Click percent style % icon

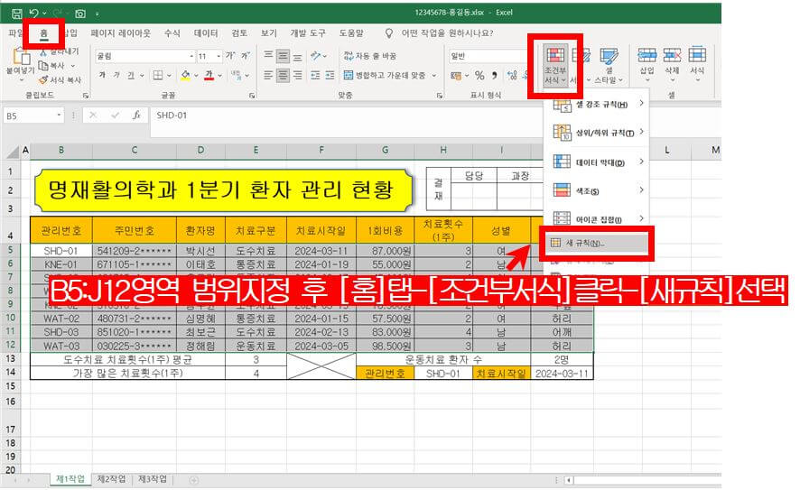coord(479,76)
